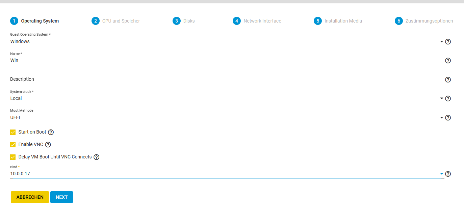
Task: Toggle Delay VM Boot Until VNC Connects
Action: pyautogui.click(x=13, y=157)
